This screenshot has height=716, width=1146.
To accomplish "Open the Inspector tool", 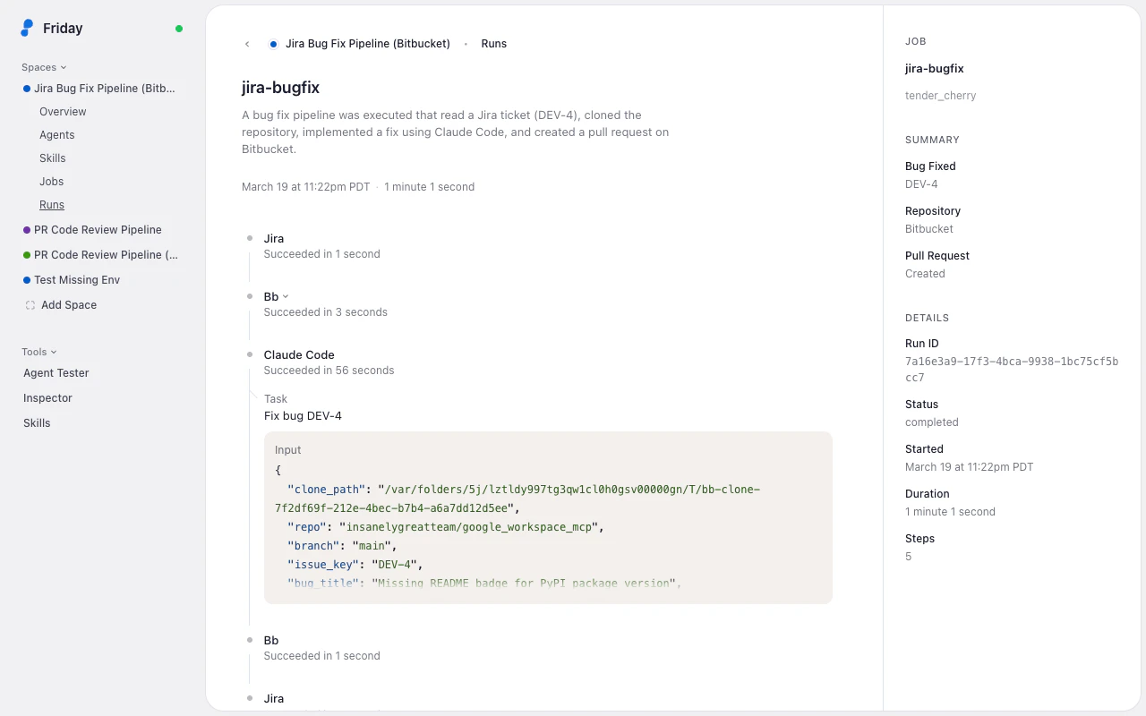I will [x=47, y=398].
